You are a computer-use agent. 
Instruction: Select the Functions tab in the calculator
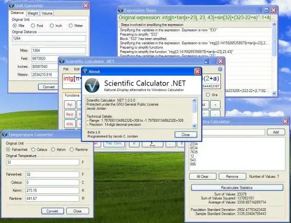point(72,95)
